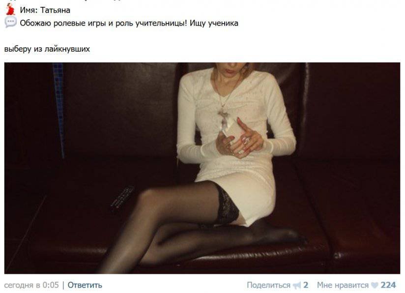Reply via the Ответить link
The image size is (405, 293).
tap(85, 285)
